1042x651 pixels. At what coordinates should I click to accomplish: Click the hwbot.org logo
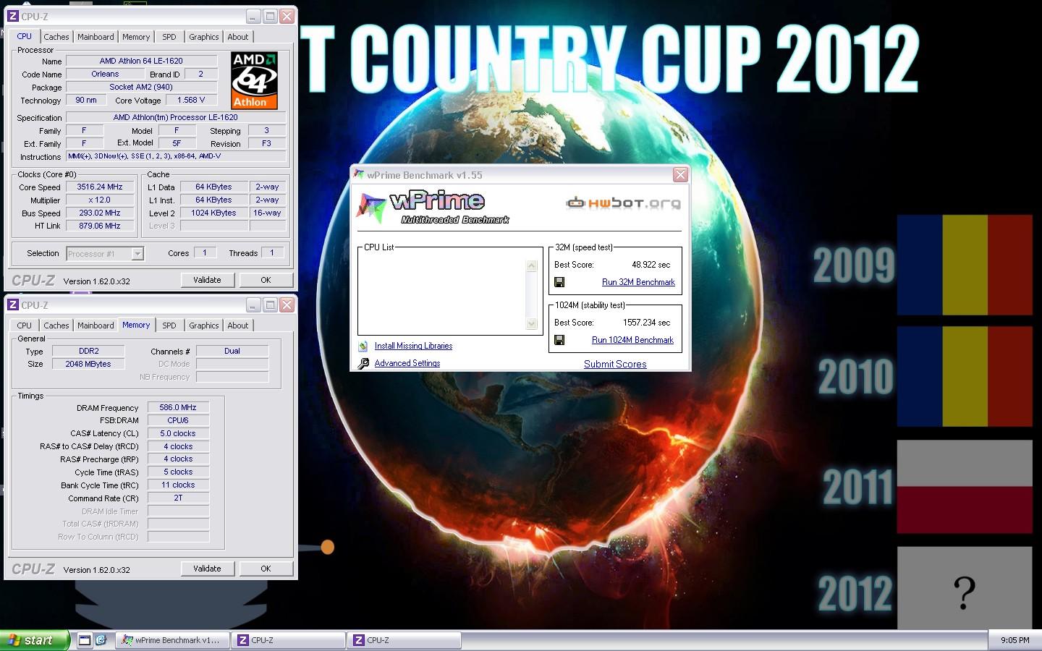(x=623, y=203)
